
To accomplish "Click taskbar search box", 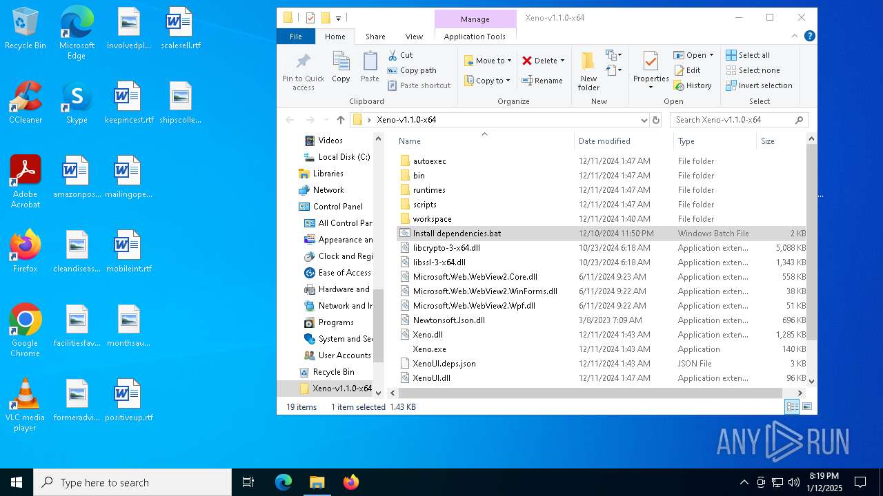I will [x=132, y=482].
